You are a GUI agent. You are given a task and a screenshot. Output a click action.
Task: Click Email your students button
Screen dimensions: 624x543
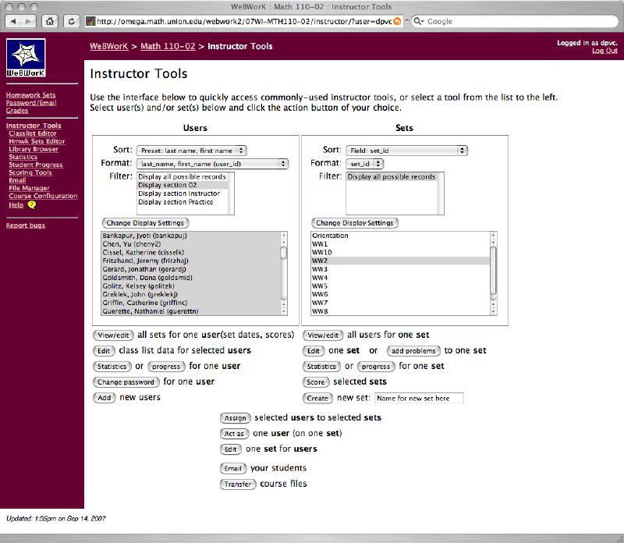pos(233,468)
